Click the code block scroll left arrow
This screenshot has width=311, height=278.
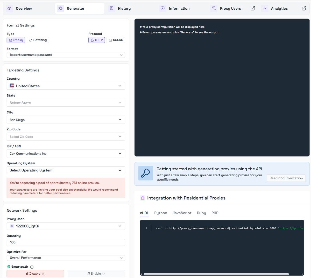tap(142, 274)
